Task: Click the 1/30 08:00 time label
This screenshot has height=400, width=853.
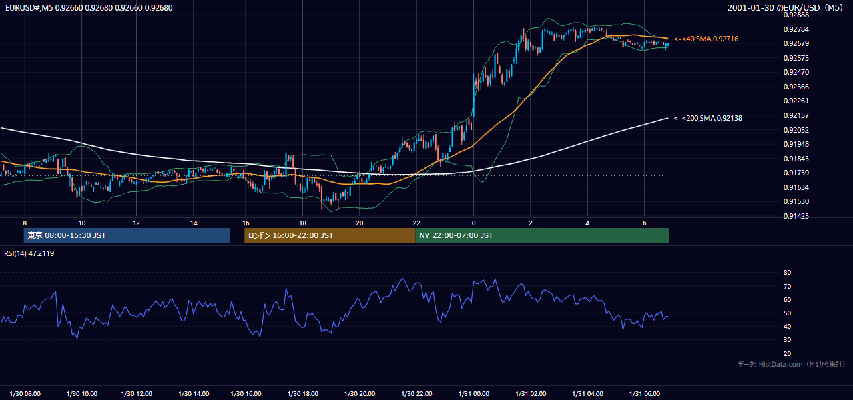Action: (25, 394)
